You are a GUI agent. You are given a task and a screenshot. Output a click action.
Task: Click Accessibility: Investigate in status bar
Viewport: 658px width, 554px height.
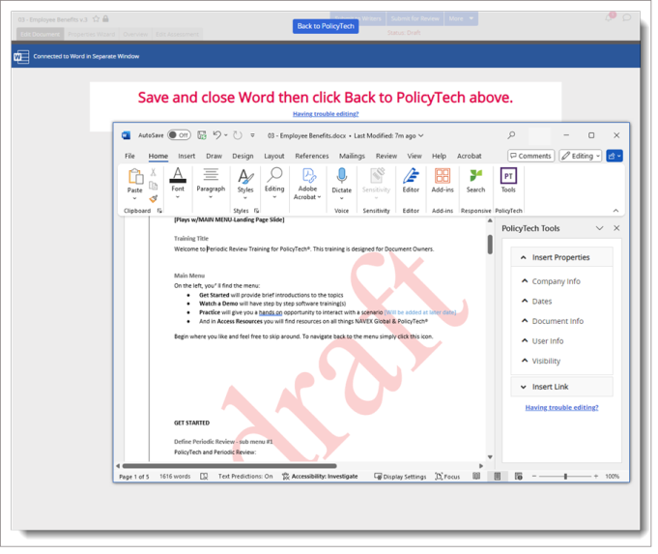[x=320, y=477]
